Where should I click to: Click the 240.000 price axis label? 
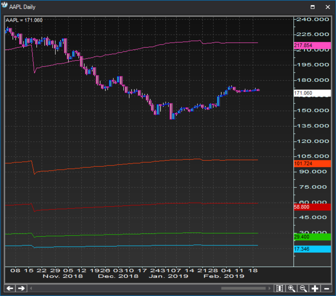313,20
